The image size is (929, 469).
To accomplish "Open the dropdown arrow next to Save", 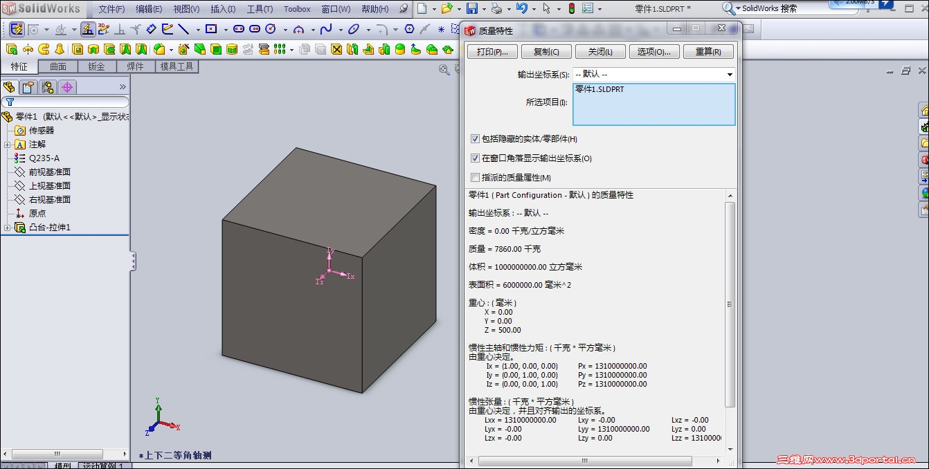I will click(x=483, y=9).
